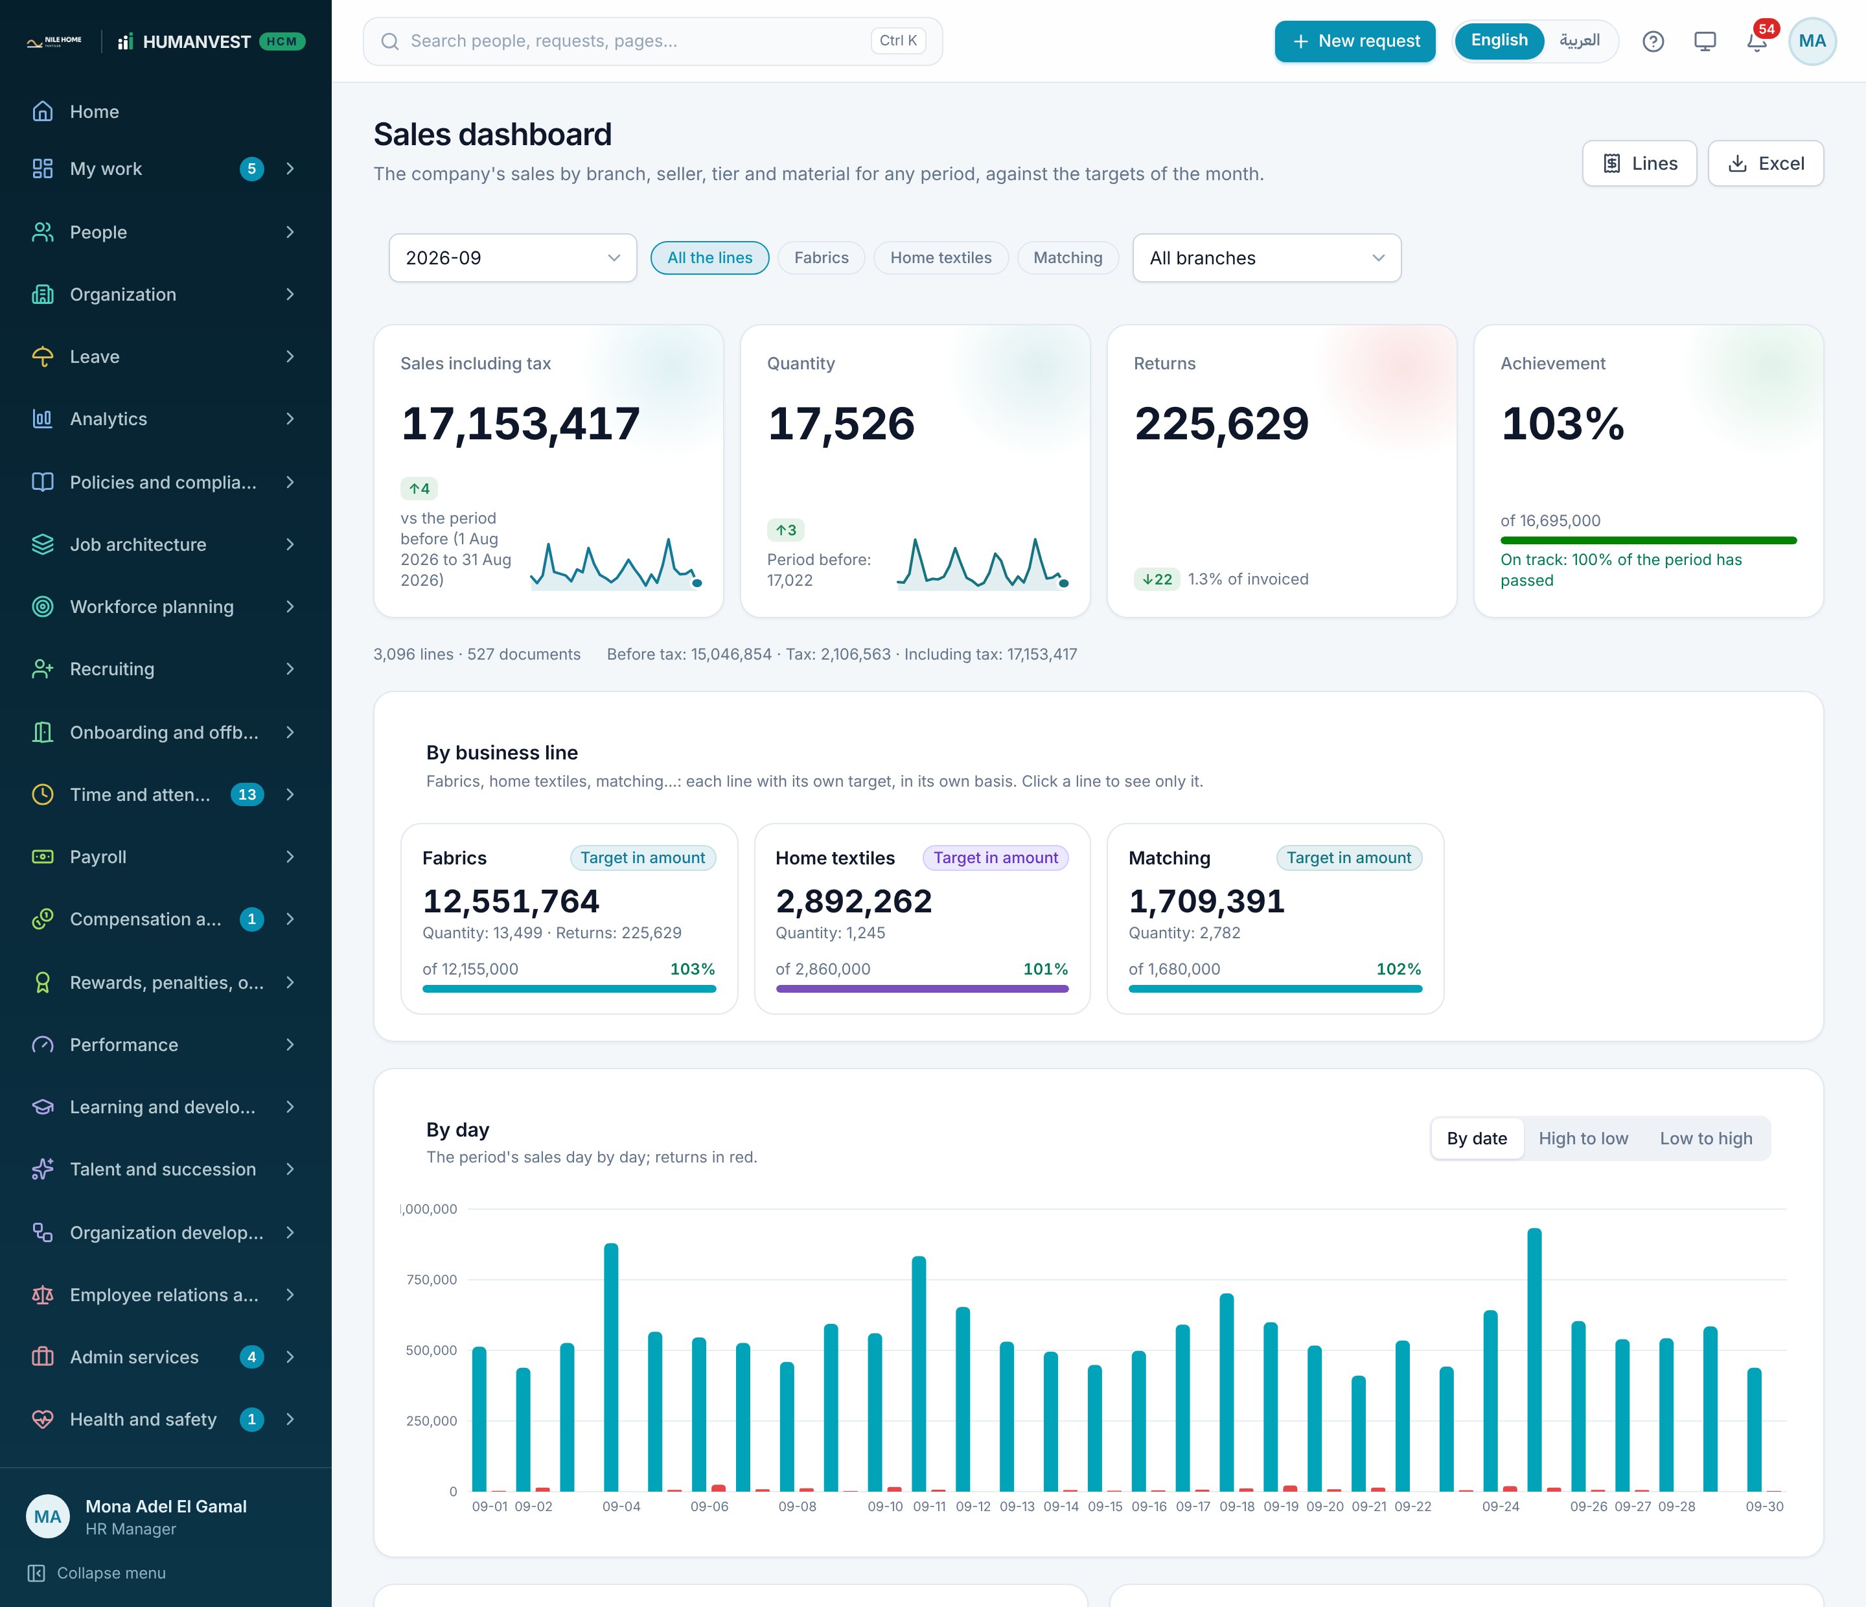Click the Compensation coins icon
This screenshot has width=1866, height=1607.
(x=42, y=919)
